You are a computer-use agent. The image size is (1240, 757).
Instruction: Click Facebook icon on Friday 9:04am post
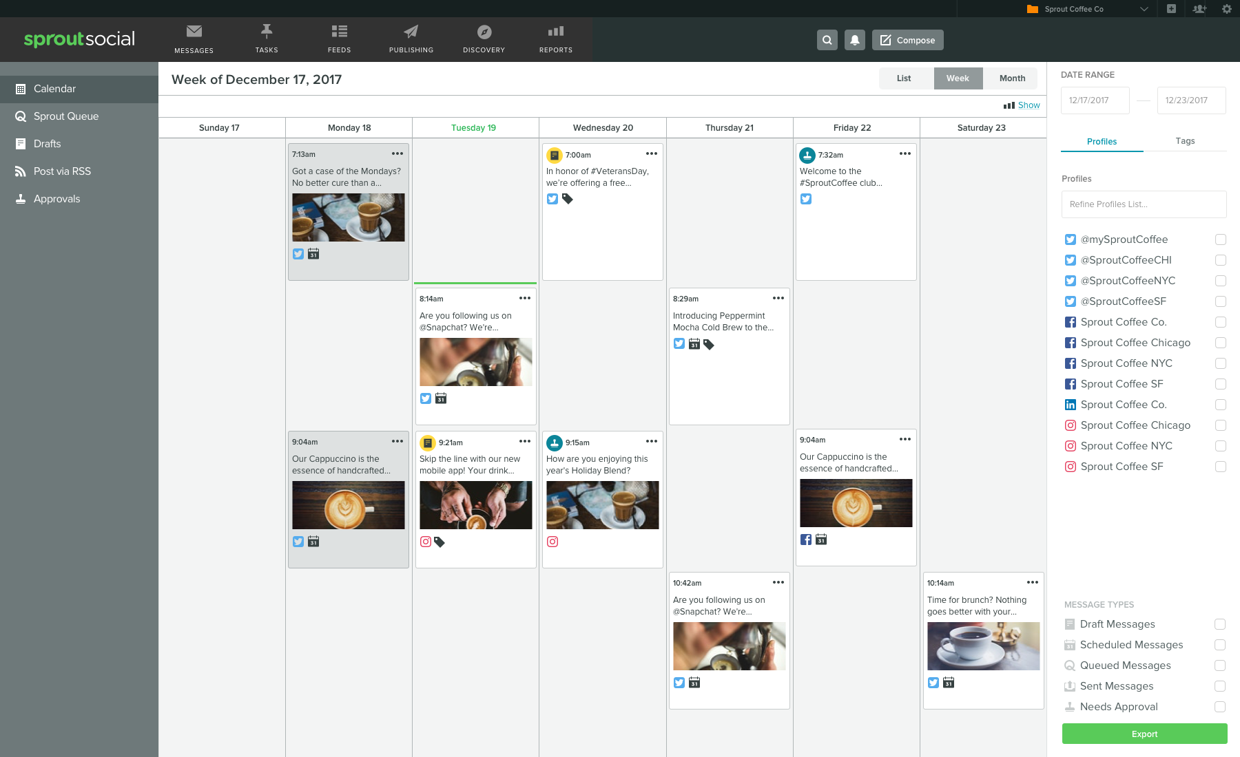(806, 540)
